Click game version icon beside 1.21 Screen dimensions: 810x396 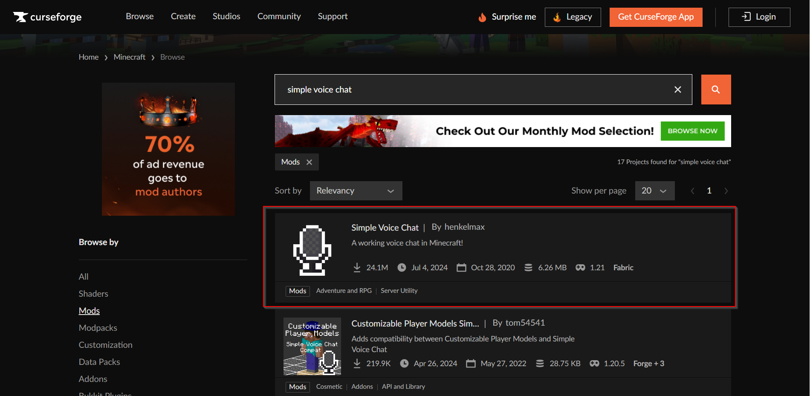click(x=580, y=267)
